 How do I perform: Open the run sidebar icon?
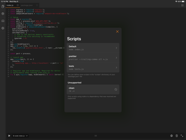coord(3,28)
